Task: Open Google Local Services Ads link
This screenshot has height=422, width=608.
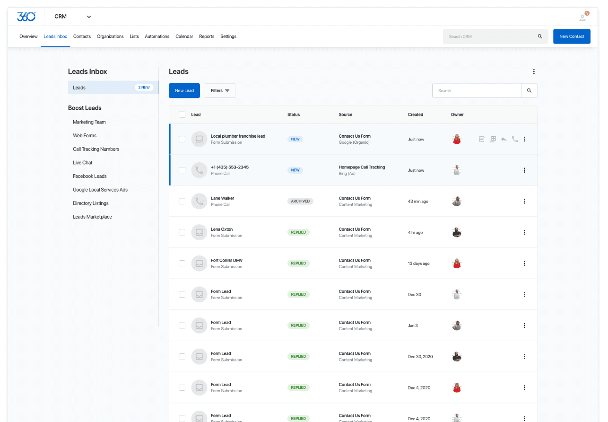Action: coord(100,190)
